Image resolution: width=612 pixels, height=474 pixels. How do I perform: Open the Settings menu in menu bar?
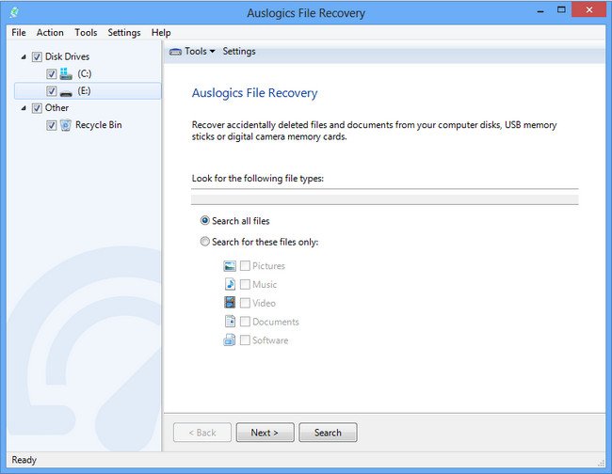point(124,32)
